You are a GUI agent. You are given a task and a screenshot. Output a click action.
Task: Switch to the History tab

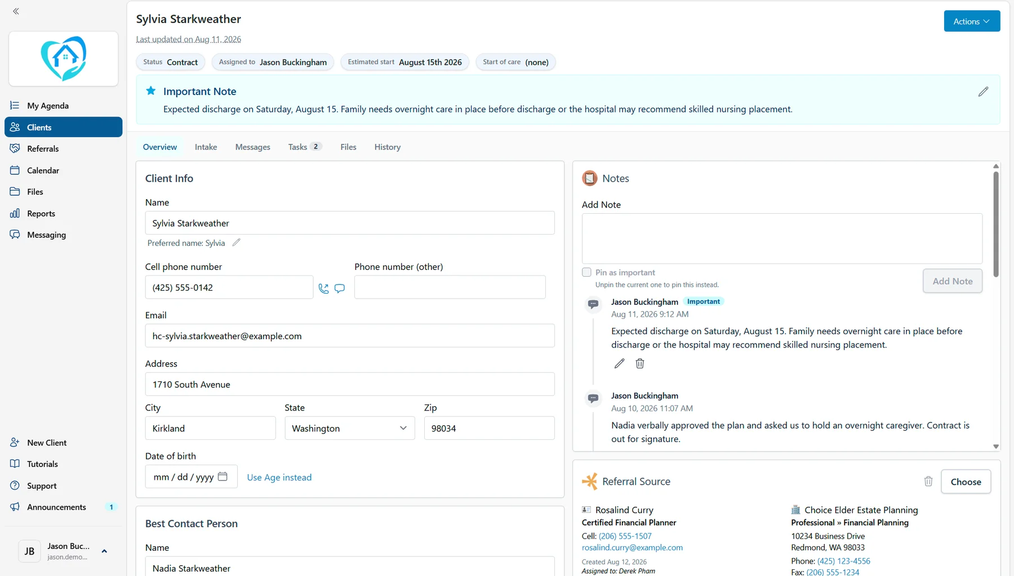coord(388,147)
